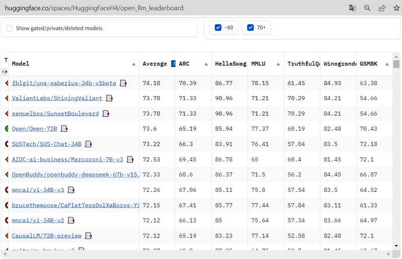The height and width of the screenshot is (259, 402).
Task: Click the green type marker beside Qwen-72B
Action: tap(7, 128)
